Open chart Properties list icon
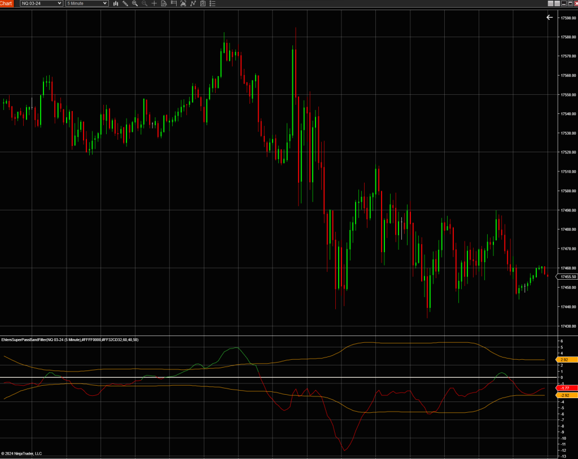This screenshot has height=459, width=578. coord(213,3)
